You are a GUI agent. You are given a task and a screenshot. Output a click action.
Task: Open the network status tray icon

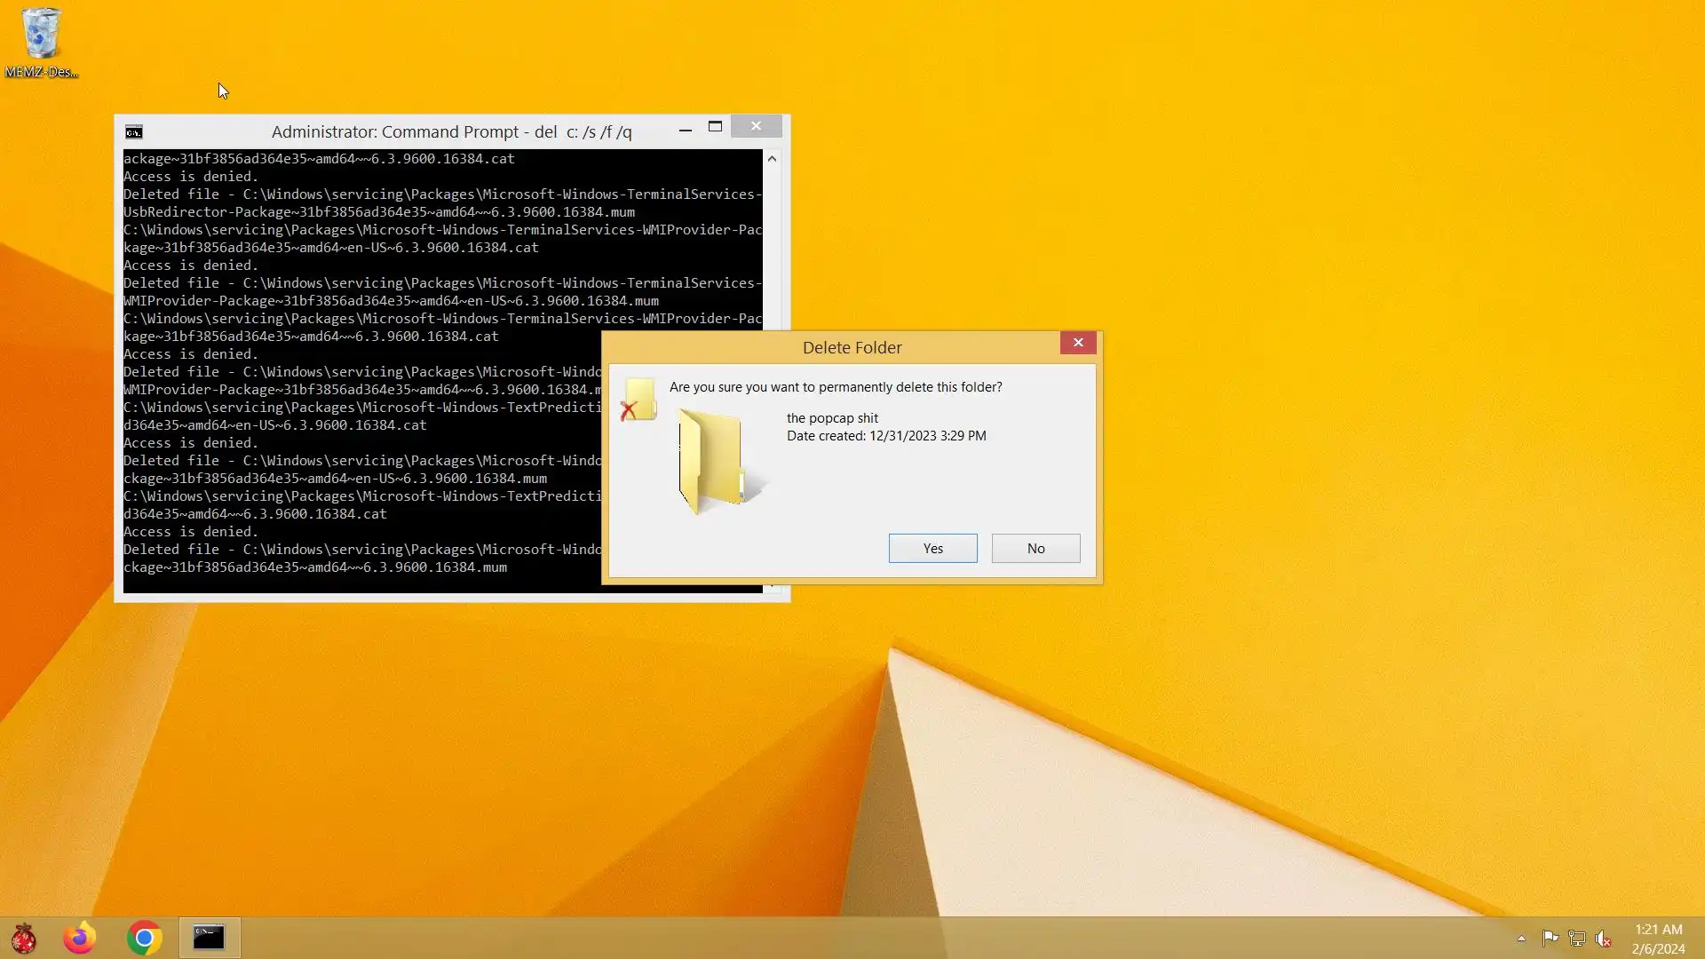tap(1577, 939)
